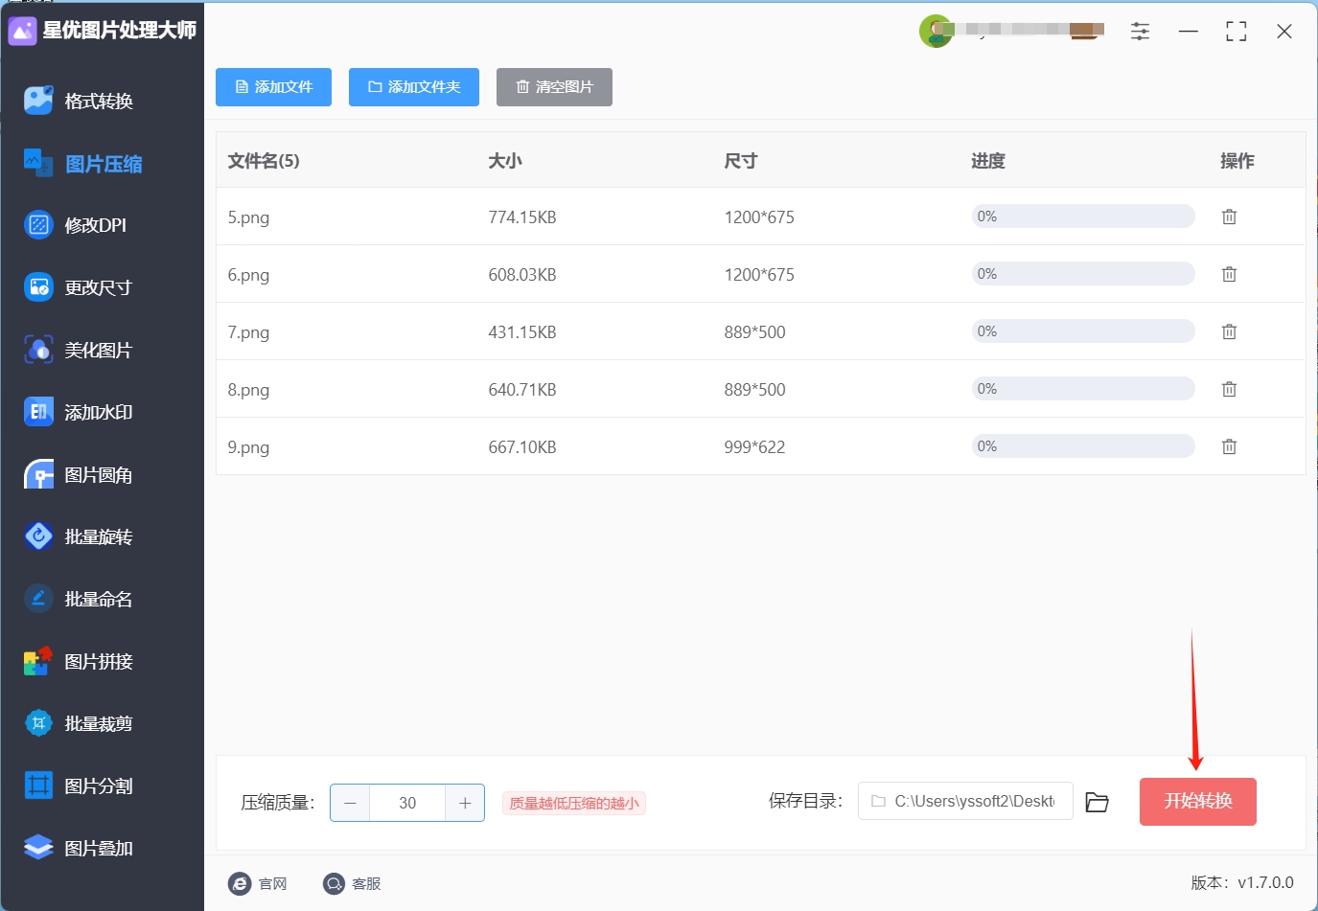Open the 图片圆角 rounded corner icon

pyautogui.click(x=38, y=474)
